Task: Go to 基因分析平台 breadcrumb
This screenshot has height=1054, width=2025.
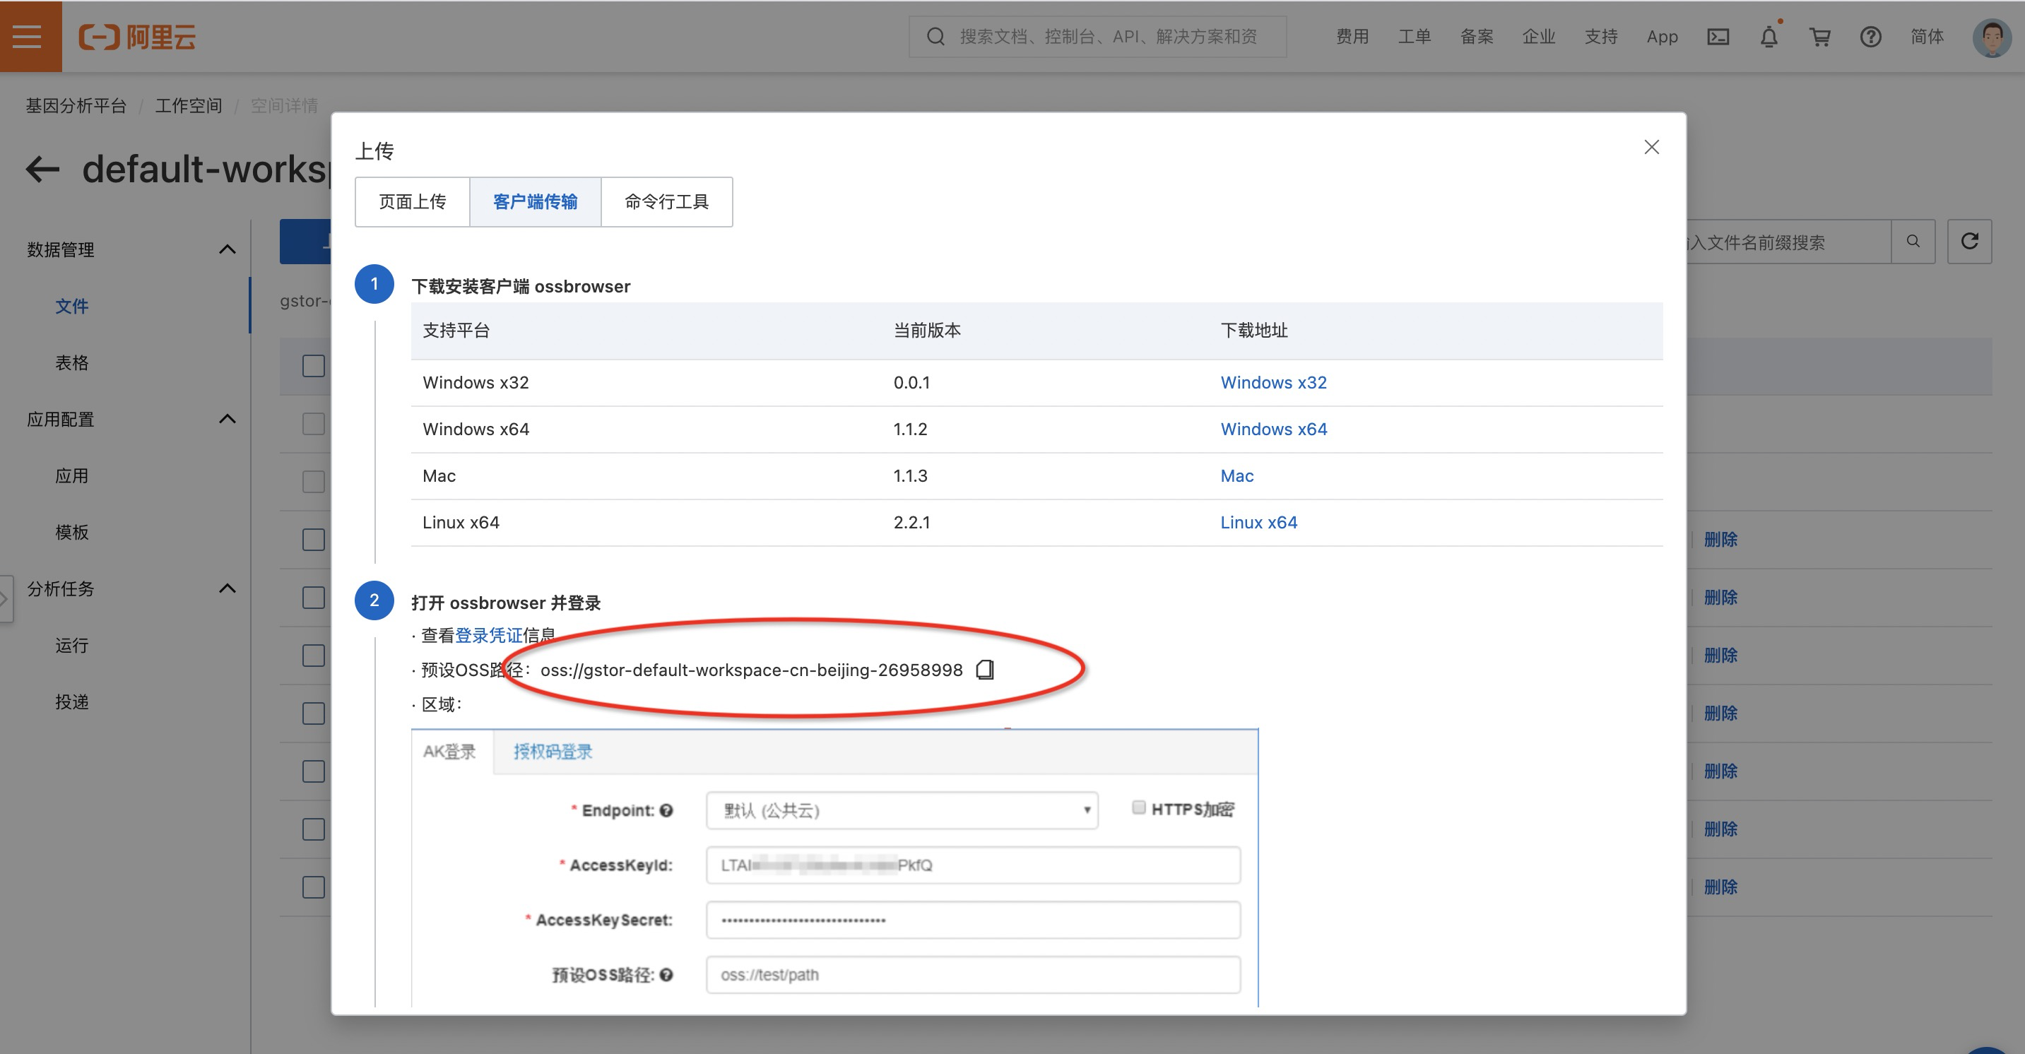Action: (x=76, y=105)
